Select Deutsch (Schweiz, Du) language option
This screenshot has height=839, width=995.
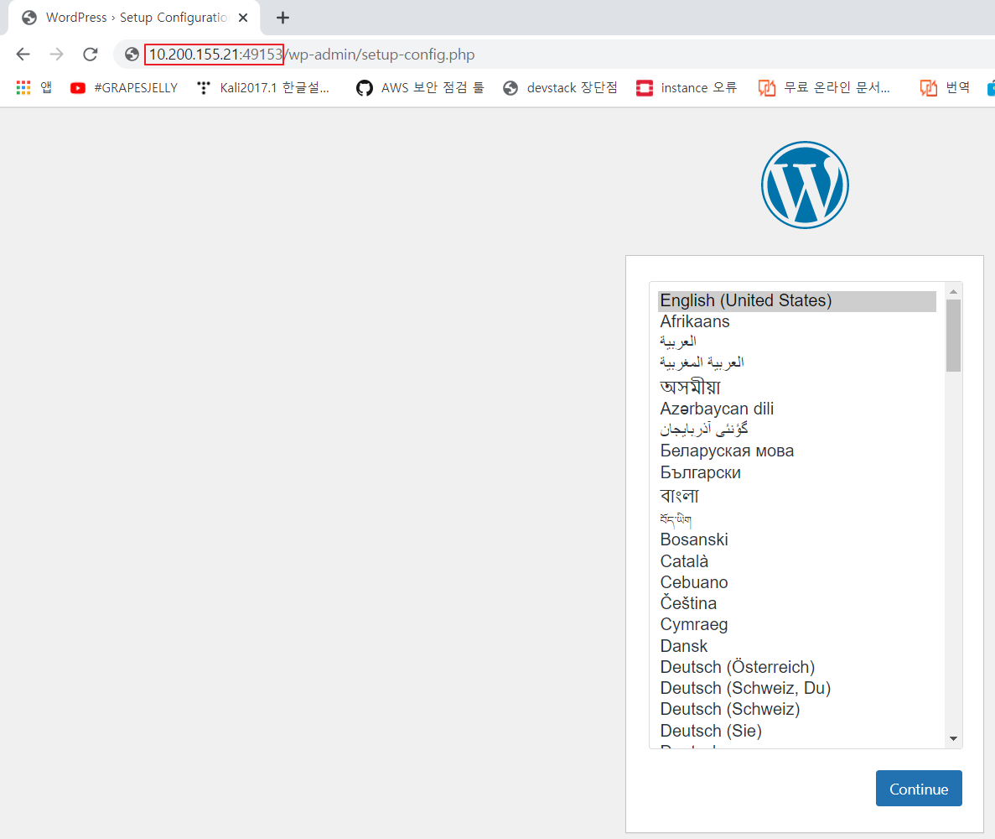coord(797,688)
